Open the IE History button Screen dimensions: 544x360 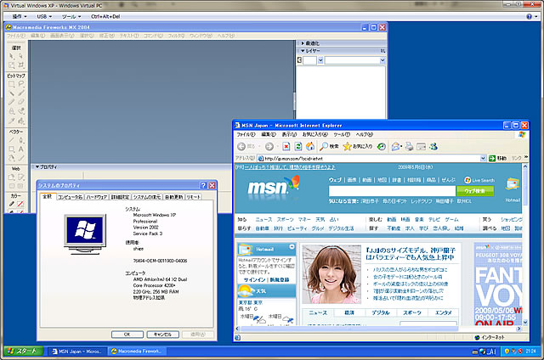(382, 147)
